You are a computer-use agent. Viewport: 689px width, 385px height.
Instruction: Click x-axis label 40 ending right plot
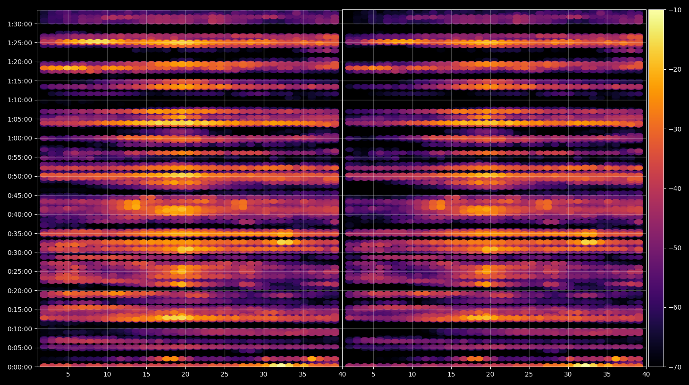click(646, 375)
